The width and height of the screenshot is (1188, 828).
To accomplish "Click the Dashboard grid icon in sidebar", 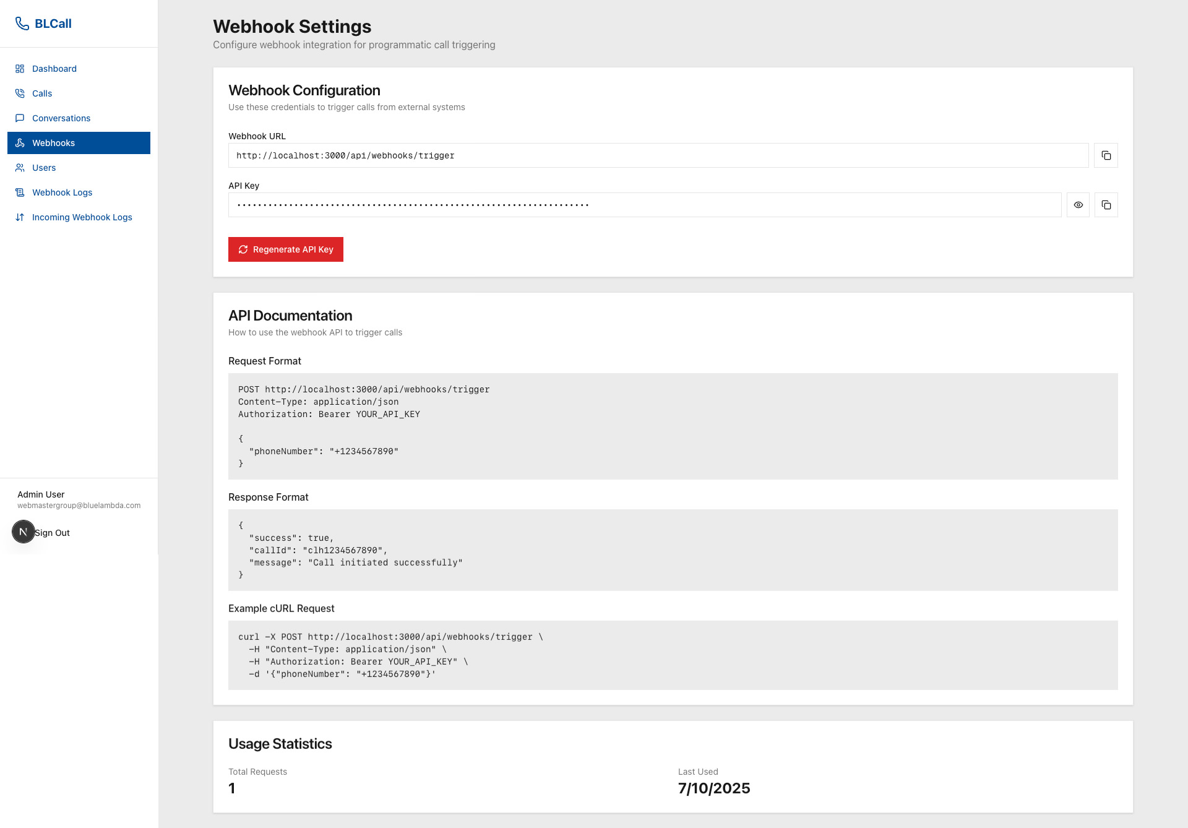I will coord(20,69).
